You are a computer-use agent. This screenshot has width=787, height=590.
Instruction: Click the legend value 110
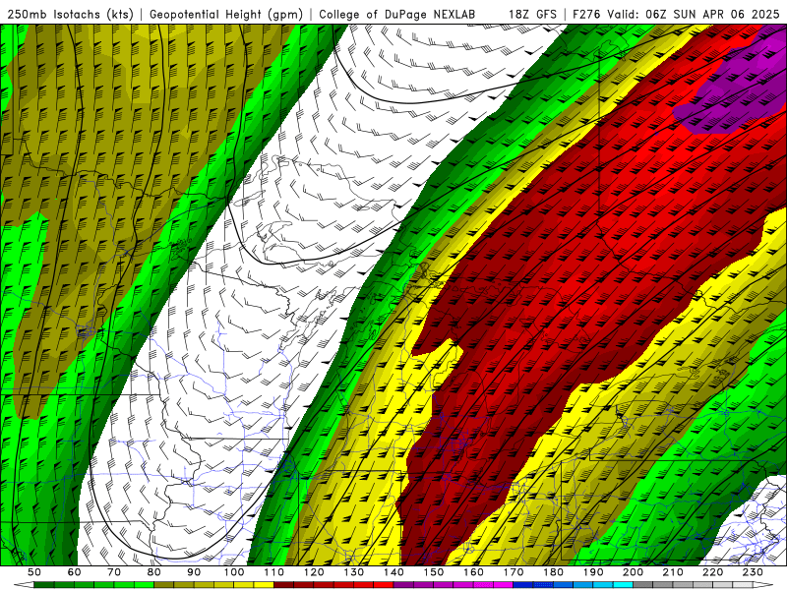pyautogui.click(x=273, y=572)
